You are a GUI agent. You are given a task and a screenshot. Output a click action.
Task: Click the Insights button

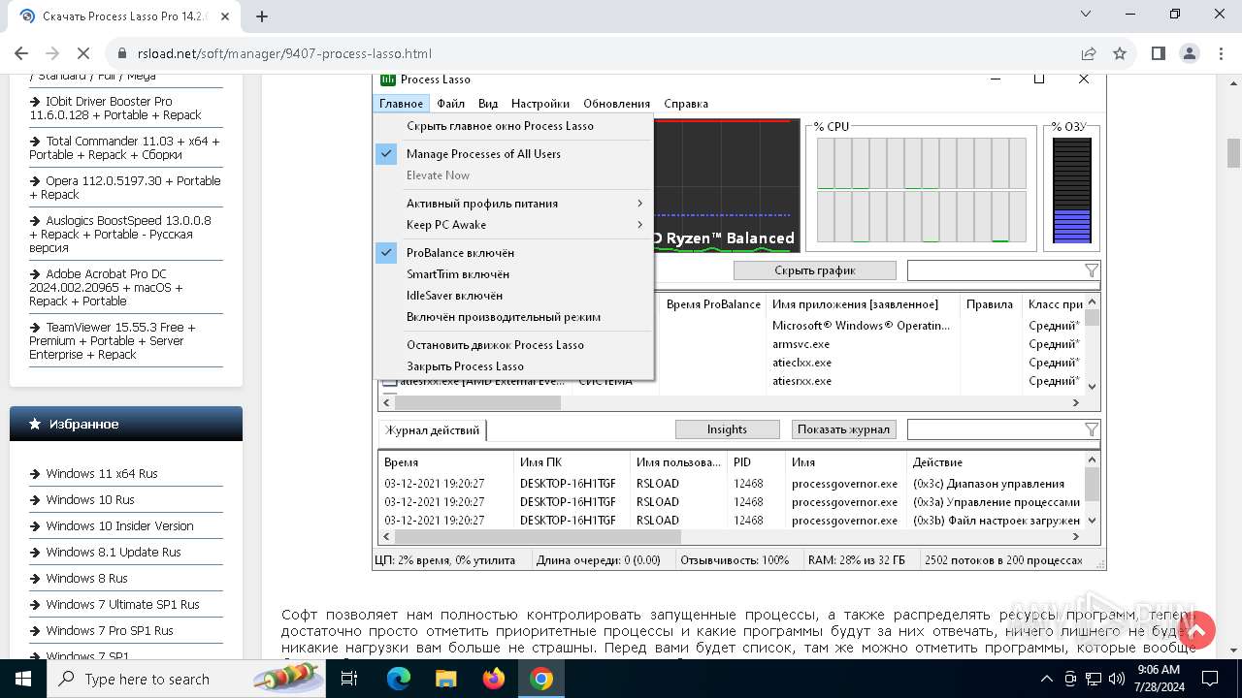pos(727,429)
